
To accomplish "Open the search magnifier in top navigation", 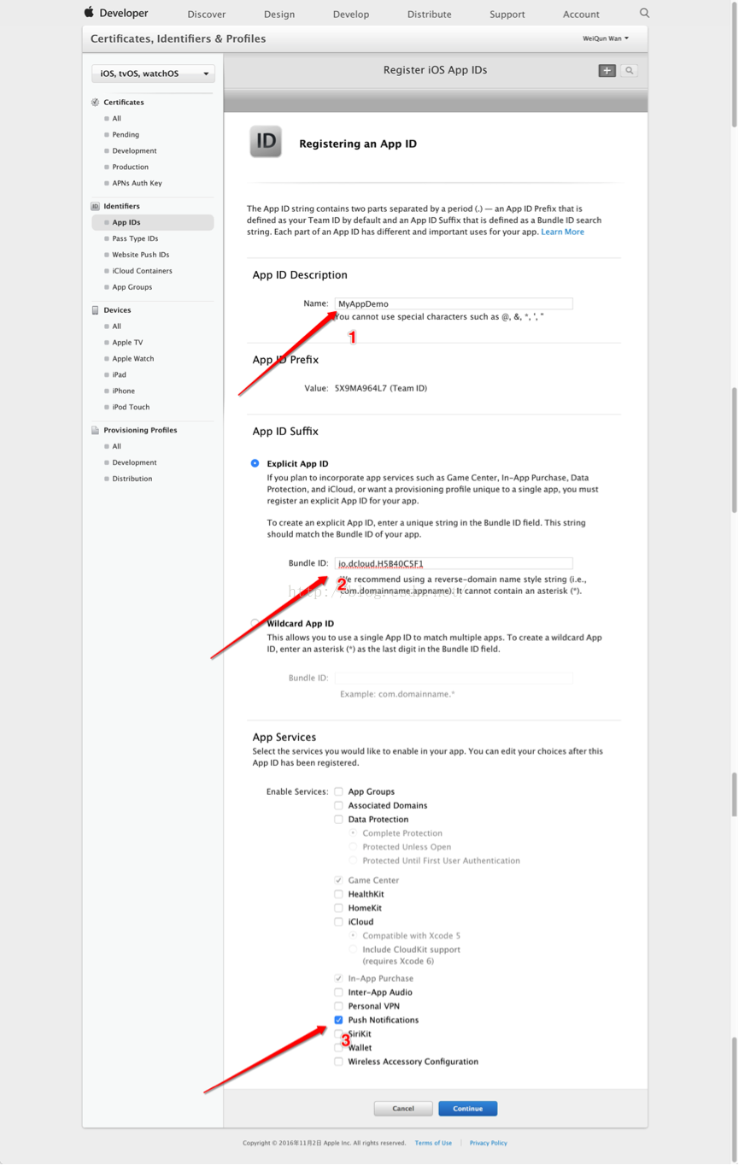I will pyautogui.click(x=644, y=13).
